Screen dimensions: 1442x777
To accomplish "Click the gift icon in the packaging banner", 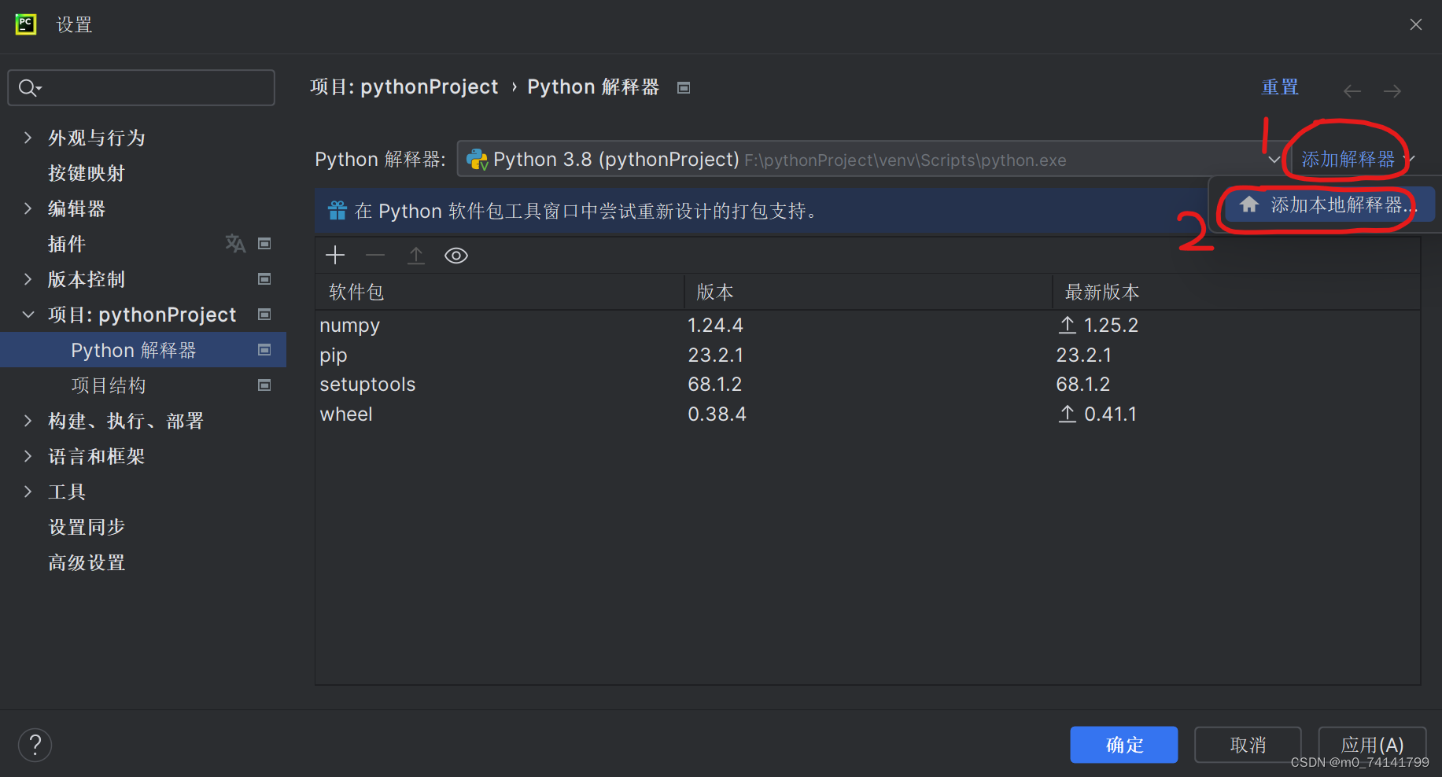I will 337,210.
